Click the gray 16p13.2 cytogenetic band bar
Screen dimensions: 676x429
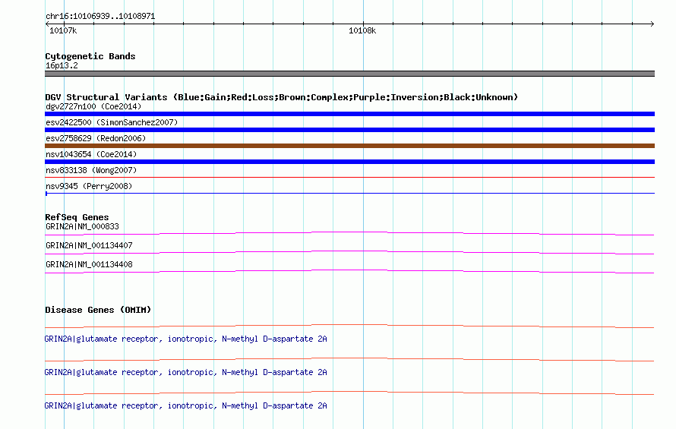[x=349, y=74]
